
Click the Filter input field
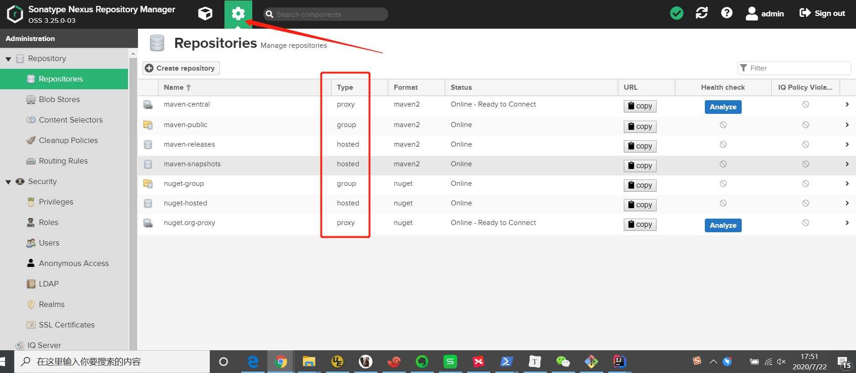(794, 68)
